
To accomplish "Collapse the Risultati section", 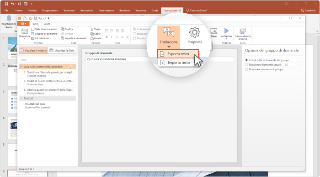I will tap(21, 98).
